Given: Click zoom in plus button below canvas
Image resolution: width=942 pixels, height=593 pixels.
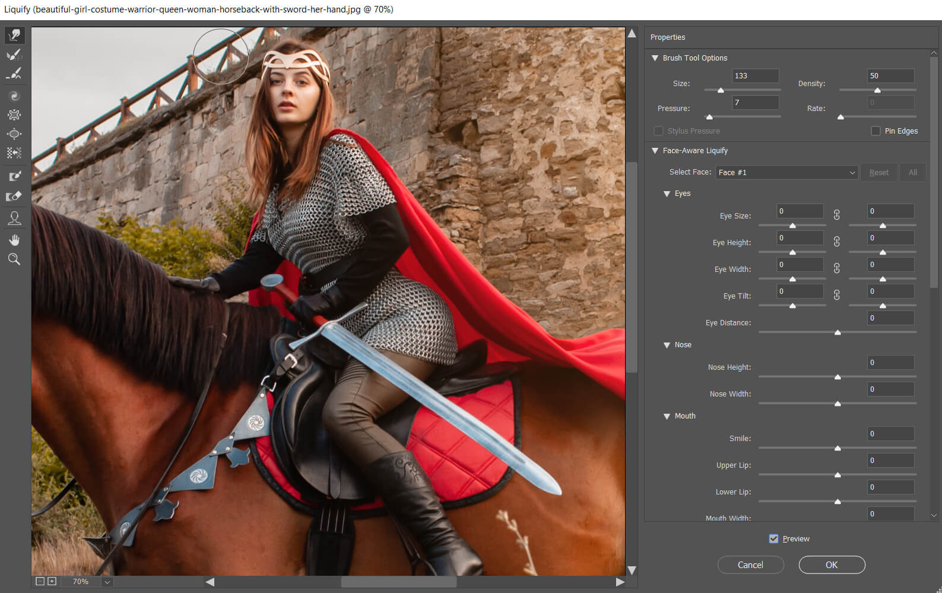Looking at the screenshot, I should [52, 581].
